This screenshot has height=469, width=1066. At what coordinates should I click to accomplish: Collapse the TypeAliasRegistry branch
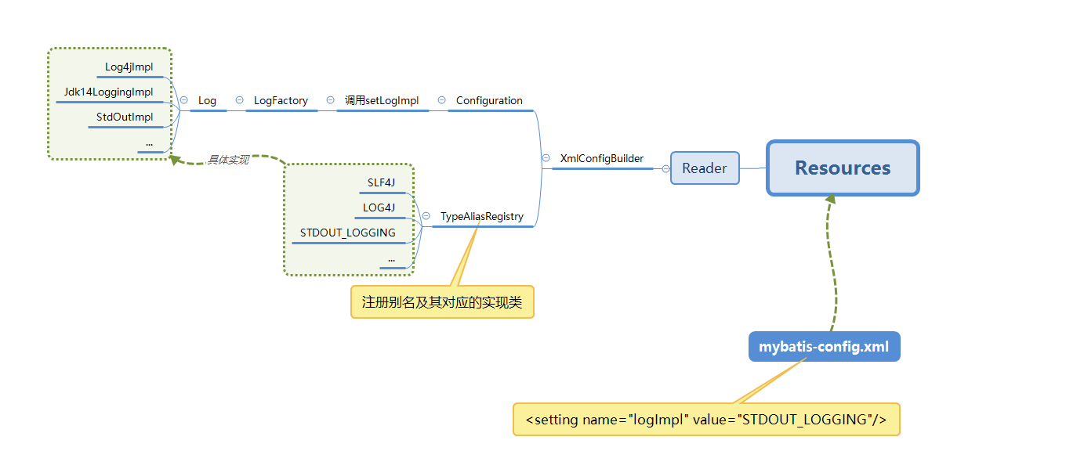(x=424, y=216)
